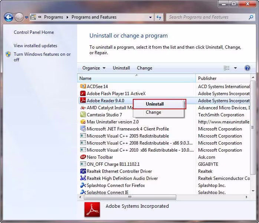Click the Visual C++ 2010 Redistributable icon
259x223 pixels.
coord(83,150)
